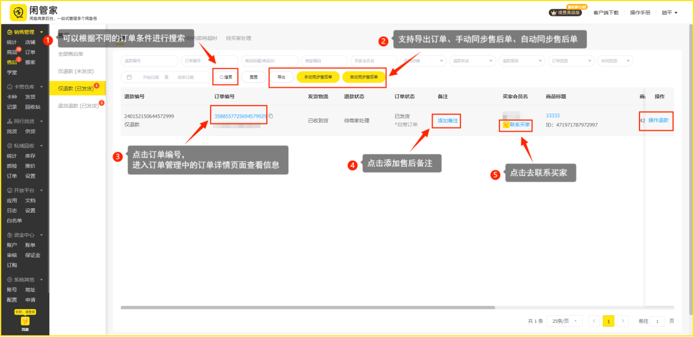Click the 消息 message icon at sidebar bottom
This screenshot has width=694, height=337.
[25, 322]
